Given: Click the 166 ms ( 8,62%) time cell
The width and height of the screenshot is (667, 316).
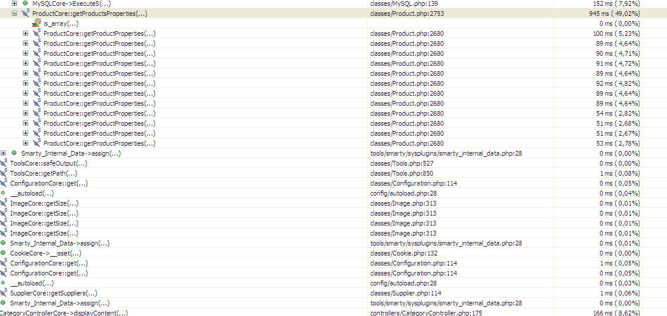Looking at the screenshot, I should (617, 313).
